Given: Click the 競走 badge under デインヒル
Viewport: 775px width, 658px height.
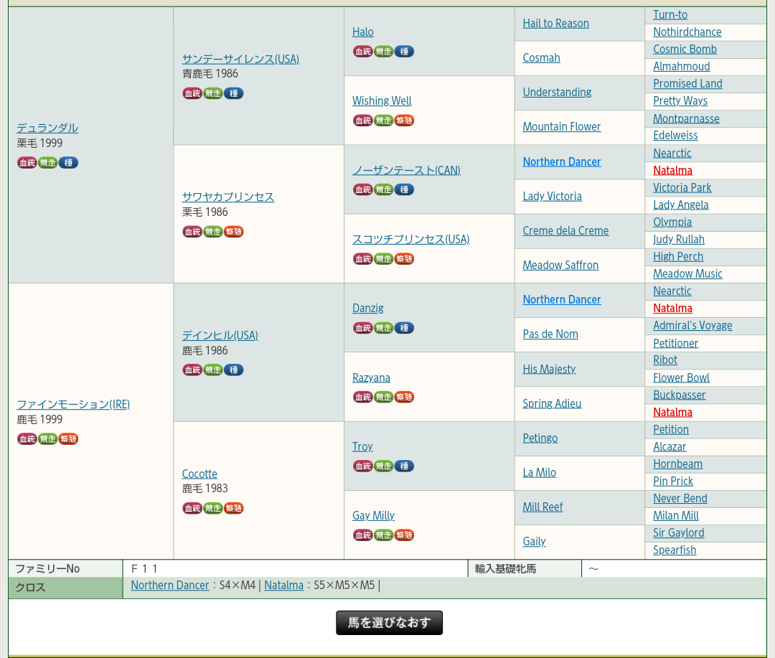Looking at the screenshot, I should pos(213,370).
